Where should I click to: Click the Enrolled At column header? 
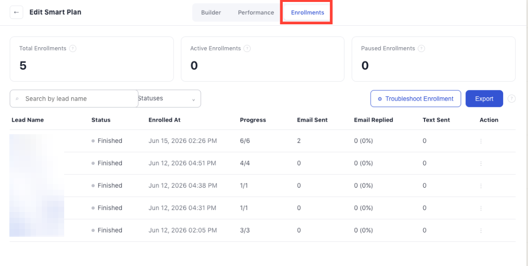click(x=165, y=120)
